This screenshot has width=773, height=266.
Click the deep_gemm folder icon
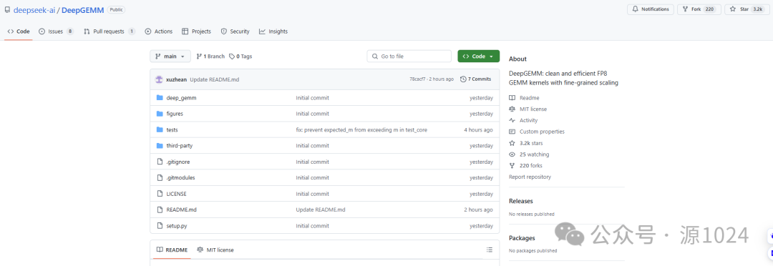pos(160,97)
